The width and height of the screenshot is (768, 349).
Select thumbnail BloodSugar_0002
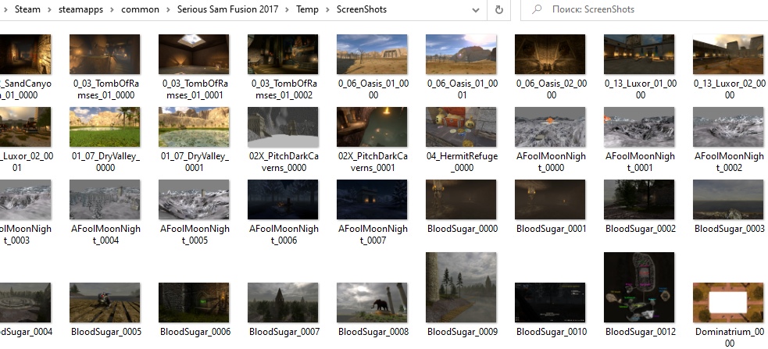coord(640,200)
